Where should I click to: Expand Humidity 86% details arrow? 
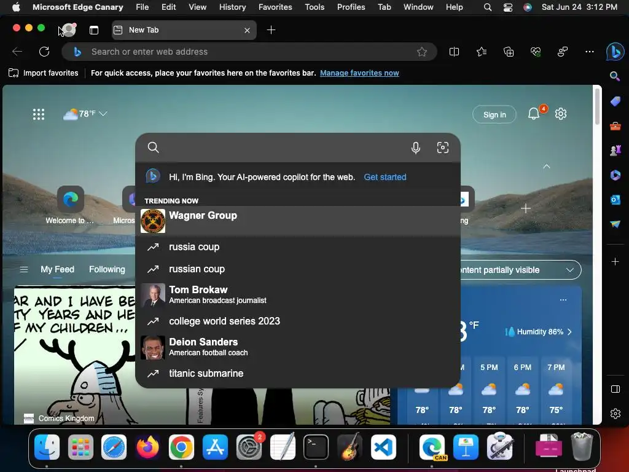click(x=569, y=332)
